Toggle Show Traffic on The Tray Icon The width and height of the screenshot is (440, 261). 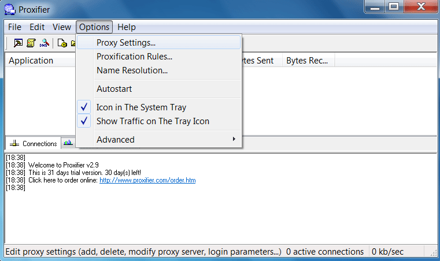tap(159, 121)
